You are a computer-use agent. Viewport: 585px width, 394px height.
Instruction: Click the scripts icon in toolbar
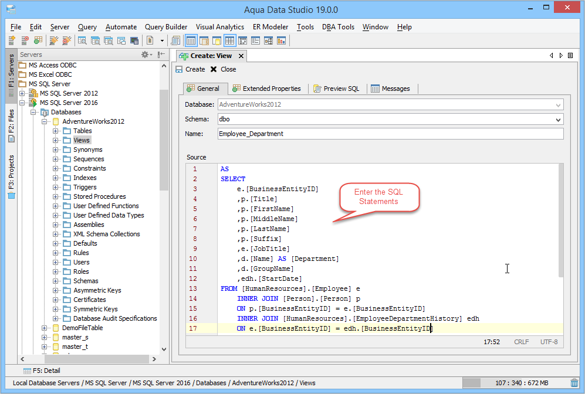tap(175, 40)
